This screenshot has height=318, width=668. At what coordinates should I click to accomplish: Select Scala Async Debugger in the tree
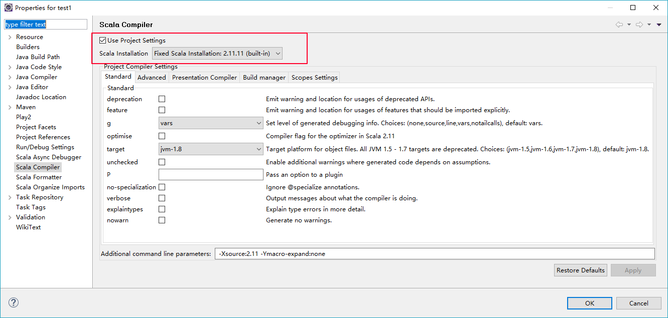tap(49, 157)
